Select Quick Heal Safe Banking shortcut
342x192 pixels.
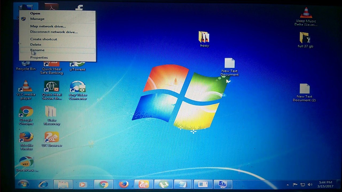pyautogui.click(x=52, y=68)
